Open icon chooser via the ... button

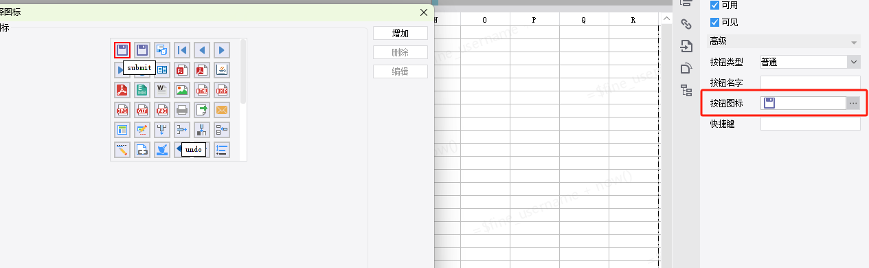pos(853,103)
